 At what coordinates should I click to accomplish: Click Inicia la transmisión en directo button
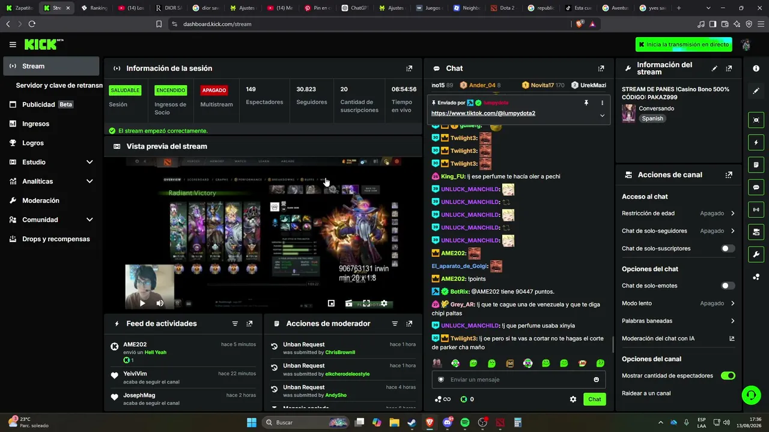click(x=685, y=44)
